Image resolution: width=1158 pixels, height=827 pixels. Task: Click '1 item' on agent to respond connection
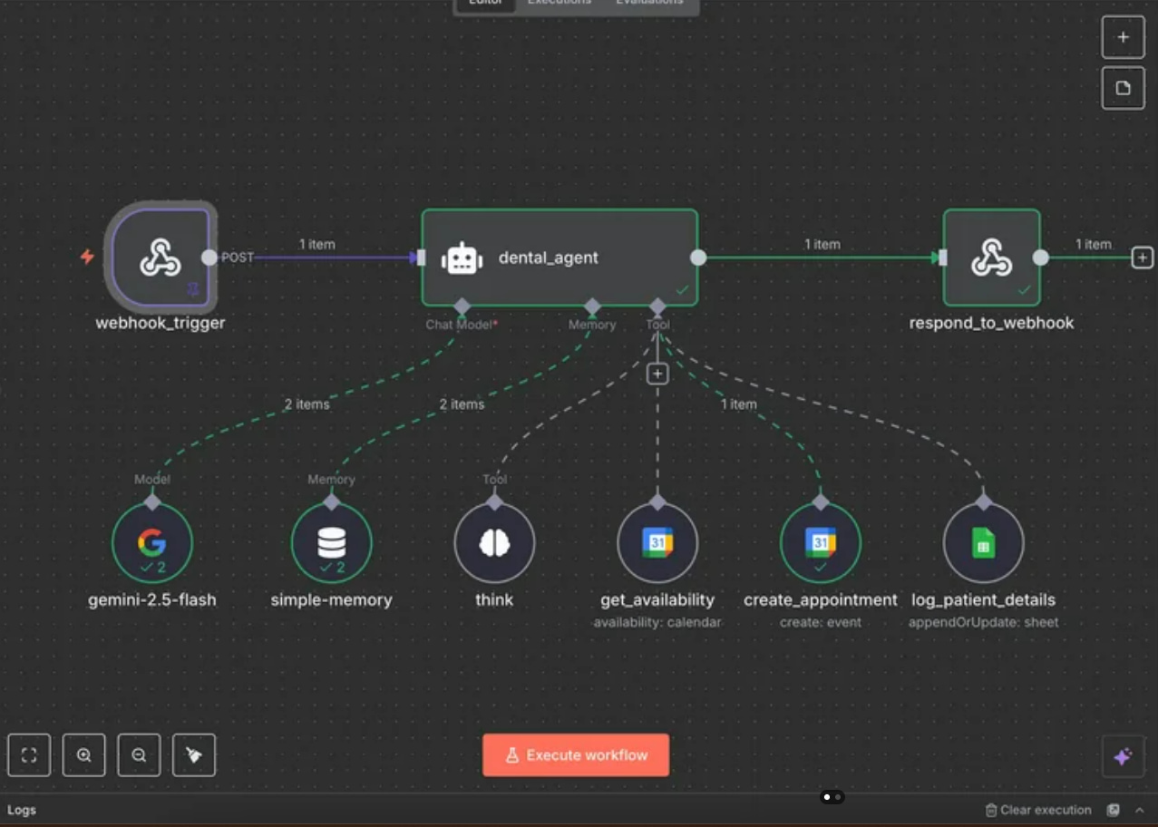point(822,244)
